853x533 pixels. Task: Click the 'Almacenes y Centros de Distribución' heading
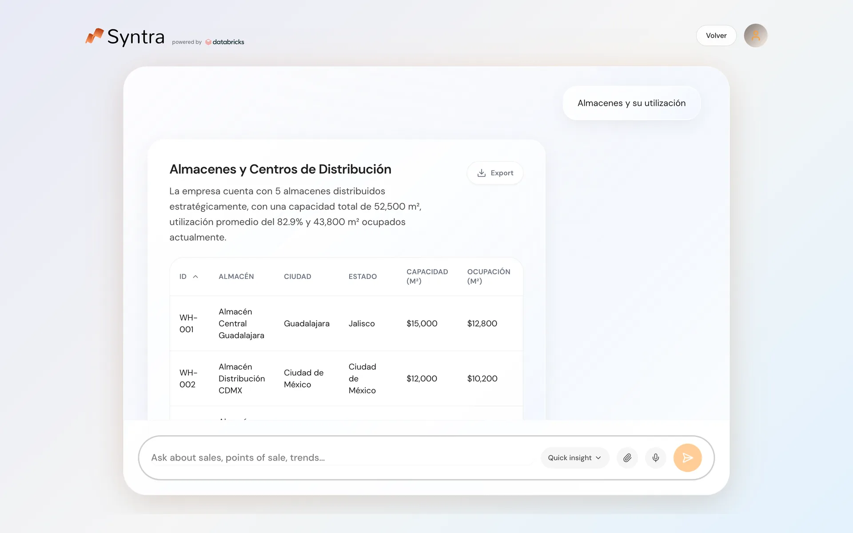(280, 169)
